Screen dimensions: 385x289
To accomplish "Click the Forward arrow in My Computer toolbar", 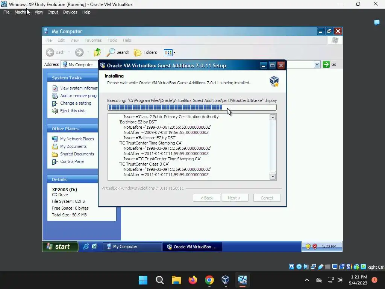I will [x=79, y=52].
